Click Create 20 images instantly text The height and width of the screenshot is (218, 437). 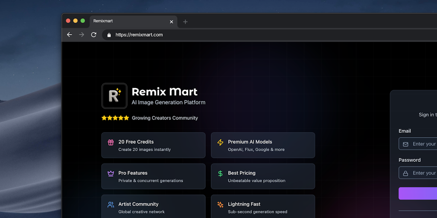point(144,149)
